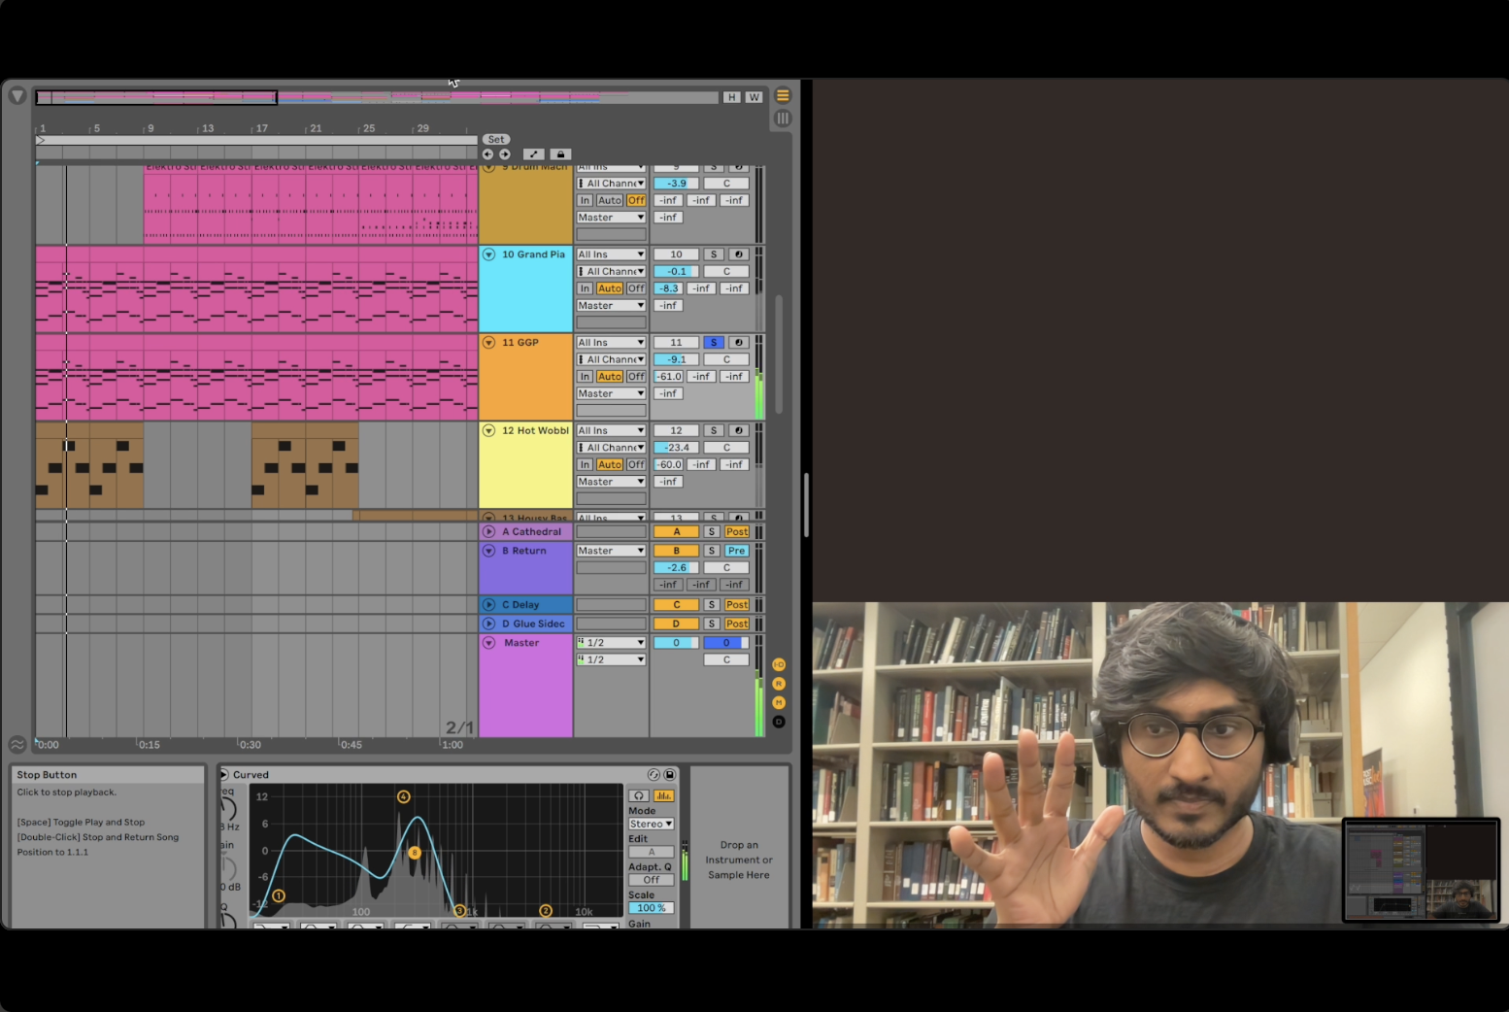Open Master output dropdown on B Return
The width and height of the screenshot is (1509, 1012).
click(611, 551)
